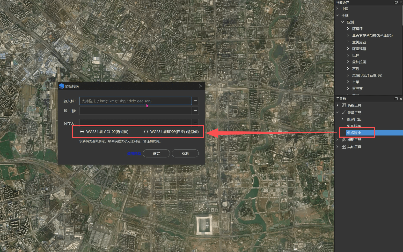
Task: Expand the 高程工具 toolbox group arrow
Action: click(x=337, y=105)
